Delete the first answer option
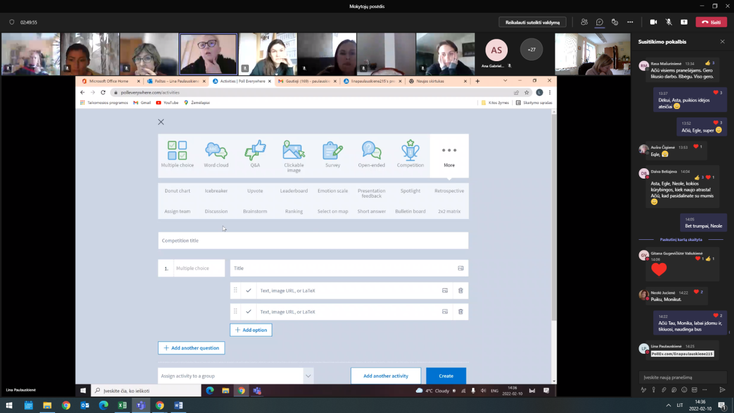Screen dimensions: 734x413 461,291
